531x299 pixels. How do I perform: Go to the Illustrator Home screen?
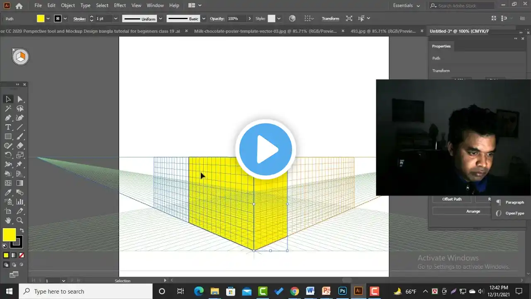19,6
